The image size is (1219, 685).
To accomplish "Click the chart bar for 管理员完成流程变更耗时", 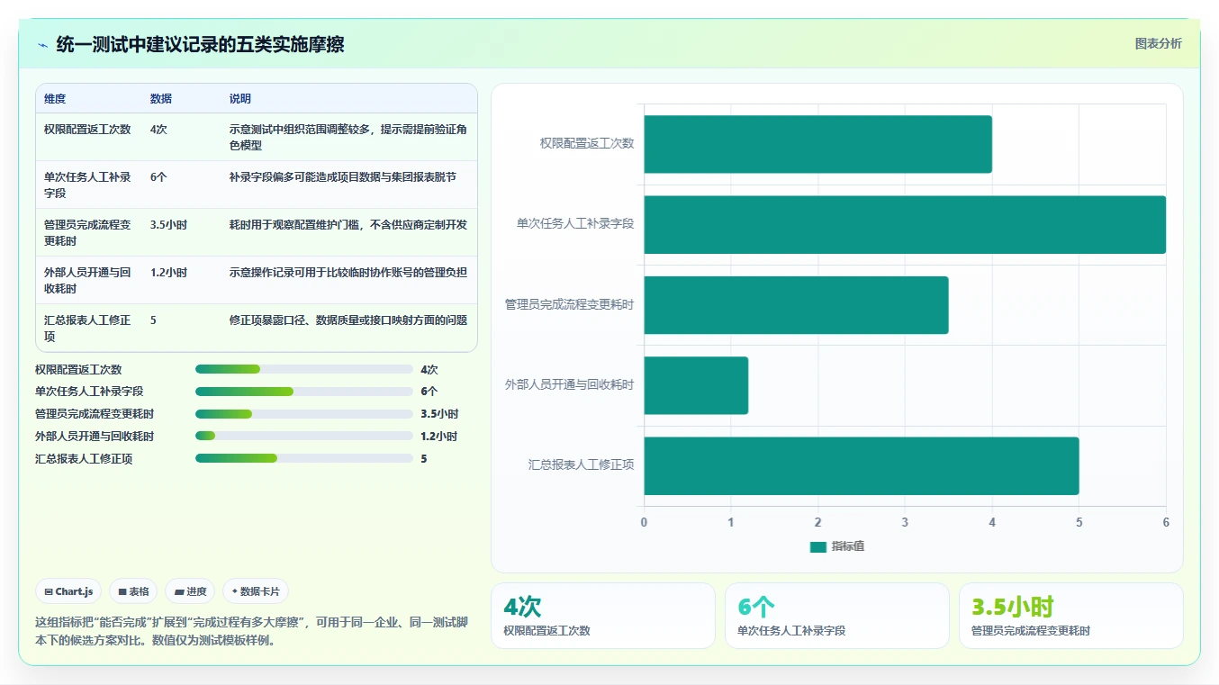I will [x=796, y=305].
